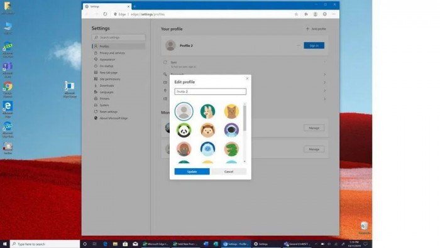Pick the hedgehog avatar

tap(207, 131)
